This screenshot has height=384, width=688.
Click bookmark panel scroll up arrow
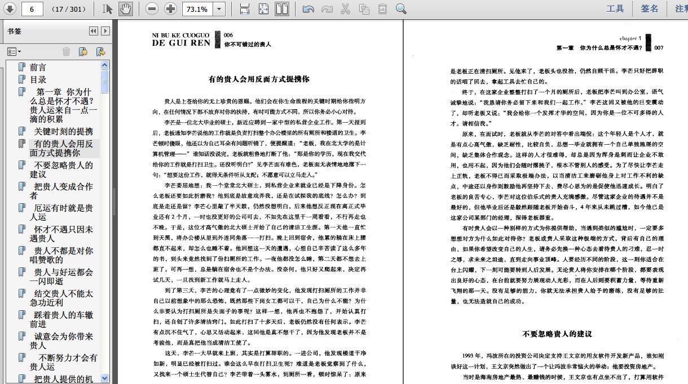[105, 65]
